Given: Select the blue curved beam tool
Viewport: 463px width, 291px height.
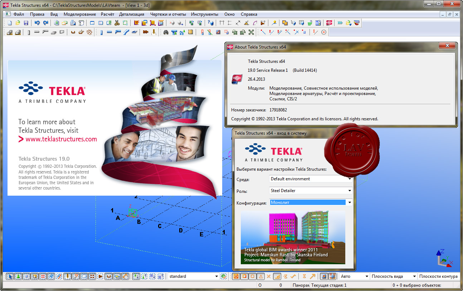Looking at the screenshot, I should 126,32.
